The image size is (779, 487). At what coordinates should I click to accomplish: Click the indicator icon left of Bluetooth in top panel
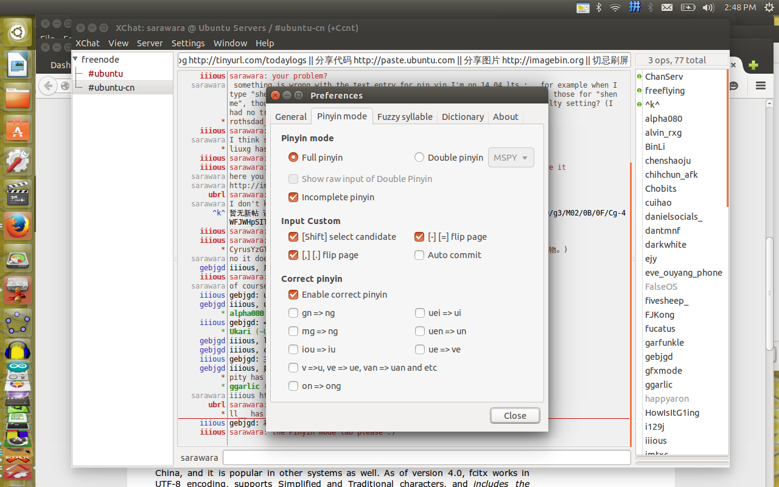[x=583, y=7]
